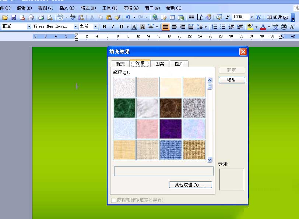Click the numbered list icon
The image size is (299, 219).
[214, 26]
